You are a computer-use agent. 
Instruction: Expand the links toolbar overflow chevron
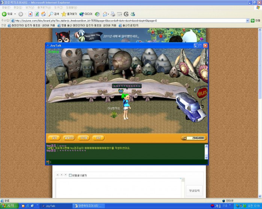(x=259, y=25)
